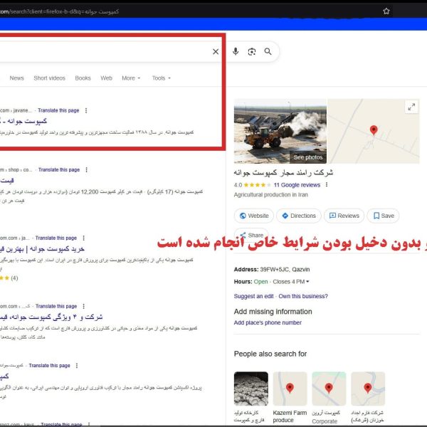Viewport: 427px width, 427px height.
Task: Click the business title شرکت رامند مجار کمپوست جوانه
Action: coord(283,172)
